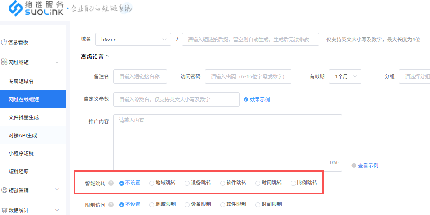Click the info icon before 效果示例
Image resolution: width=430 pixels, height=215 pixels.
pos(246,99)
